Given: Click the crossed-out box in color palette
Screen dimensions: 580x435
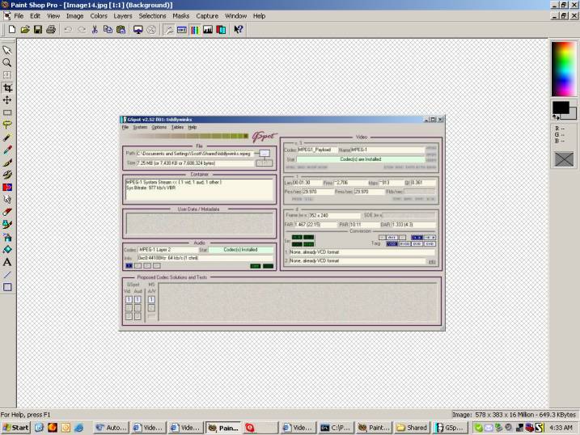Looking at the screenshot, I should (x=564, y=159).
